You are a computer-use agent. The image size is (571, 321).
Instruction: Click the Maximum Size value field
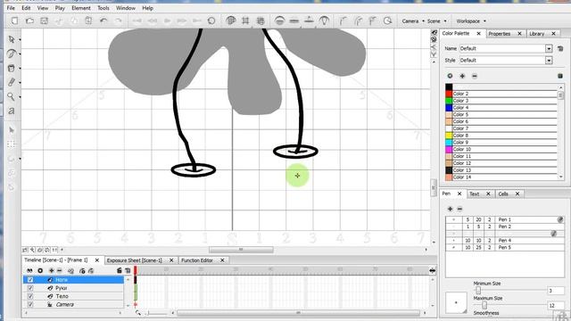tap(556, 305)
